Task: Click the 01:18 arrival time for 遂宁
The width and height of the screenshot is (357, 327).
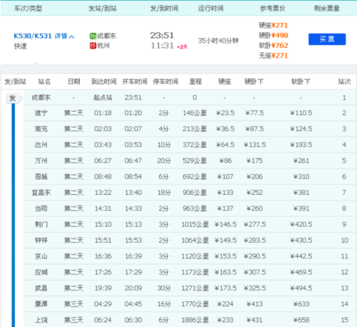Action: click(x=103, y=113)
